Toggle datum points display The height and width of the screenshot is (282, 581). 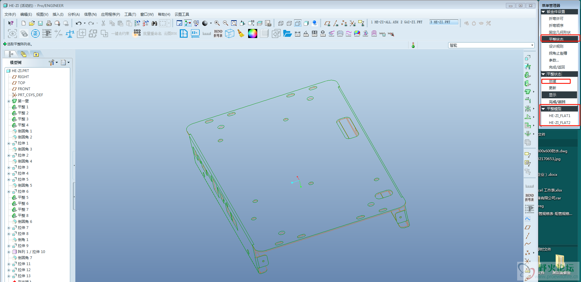(344, 23)
